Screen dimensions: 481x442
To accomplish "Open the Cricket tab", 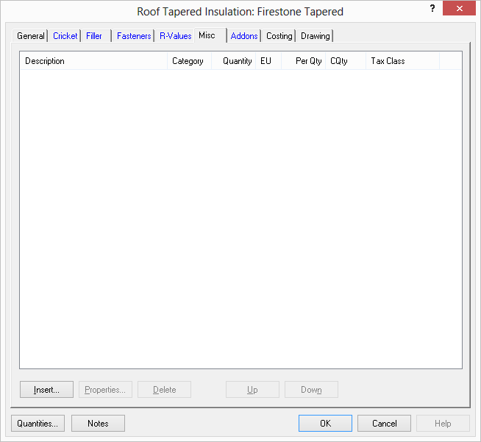I will 65,36.
